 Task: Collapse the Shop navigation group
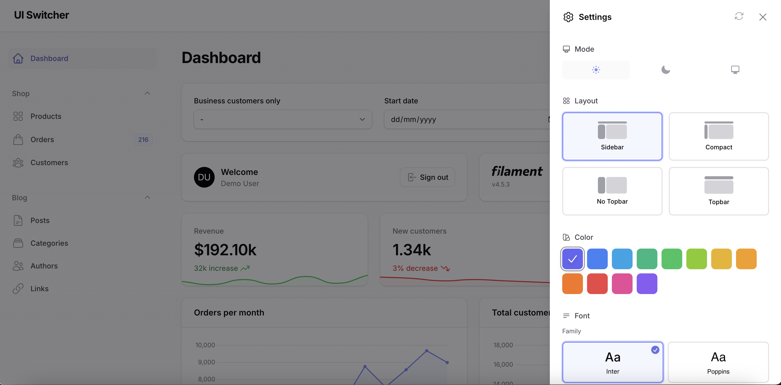click(x=147, y=93)
